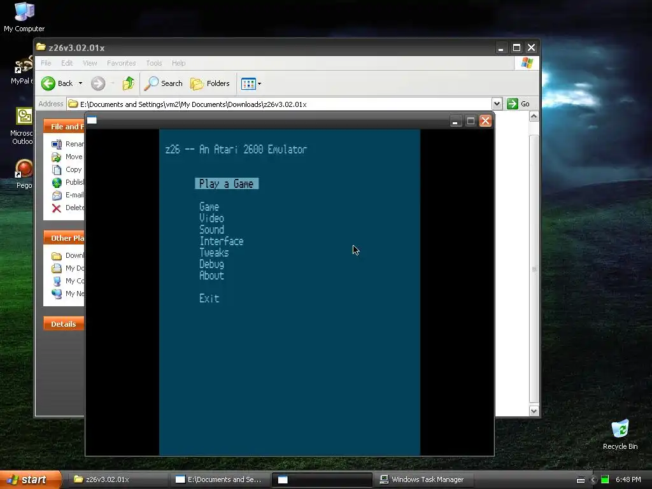Open the Back history dropdown arrow

tap(81, 83)
